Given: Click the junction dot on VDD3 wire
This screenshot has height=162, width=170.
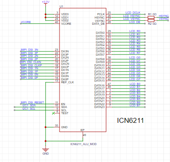Looking at the screenshot, I should click(x=45, y=14).
